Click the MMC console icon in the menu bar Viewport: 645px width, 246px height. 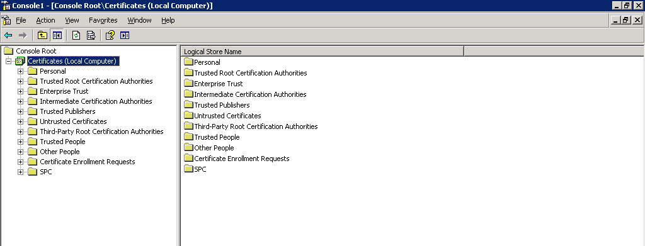[6, 20]
